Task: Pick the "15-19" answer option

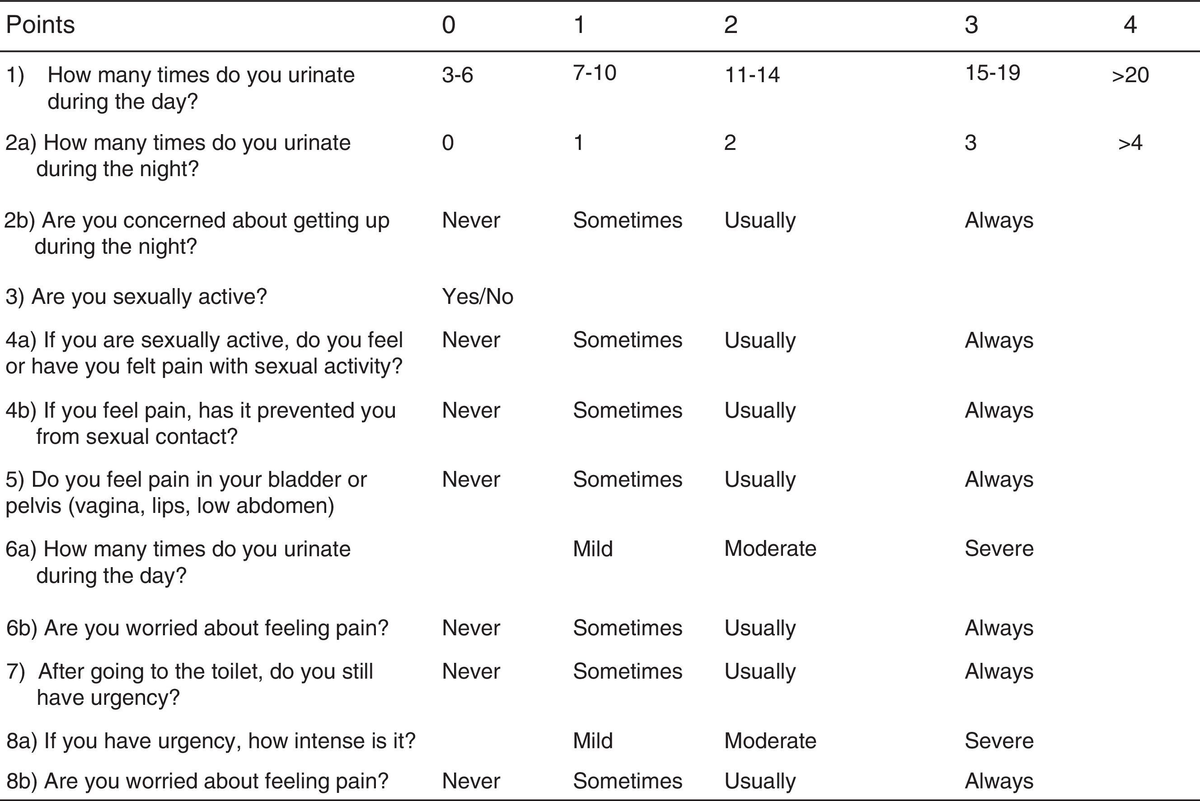Action: (993, 73)
